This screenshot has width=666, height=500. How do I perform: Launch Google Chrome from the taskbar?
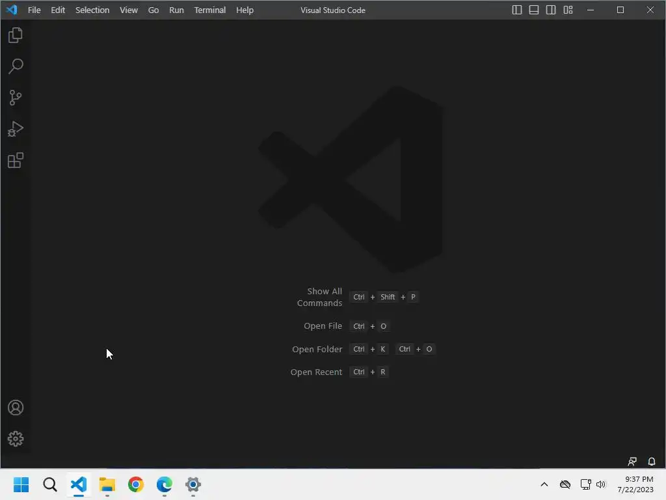coord(136,484)
